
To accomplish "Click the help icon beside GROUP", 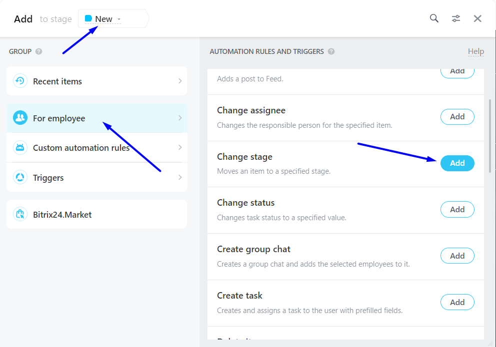I will point(39,51).
